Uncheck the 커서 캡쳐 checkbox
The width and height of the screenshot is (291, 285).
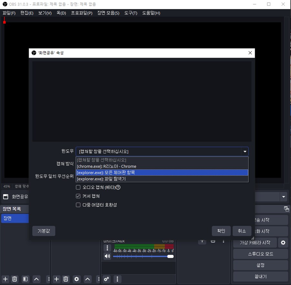coord(78,196)
